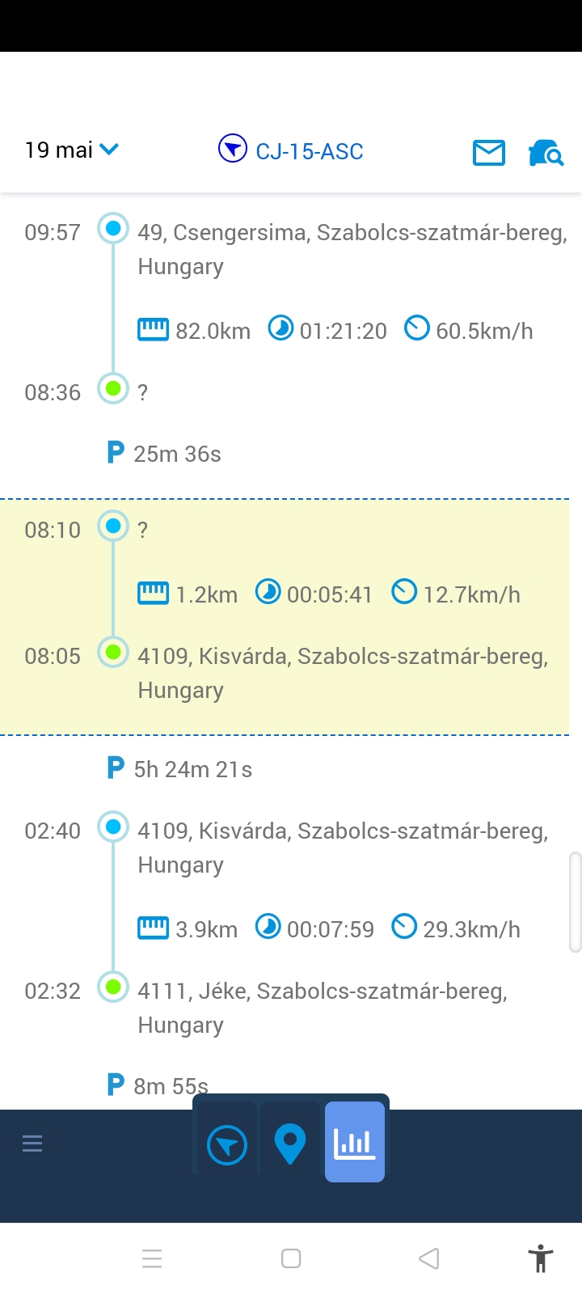Select the bar chart reports tab
This screenshot has height=1294, width=582.
click(354, 1142)
